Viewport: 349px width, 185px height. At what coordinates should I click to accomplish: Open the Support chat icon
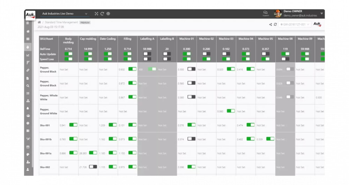pos(266,13)
